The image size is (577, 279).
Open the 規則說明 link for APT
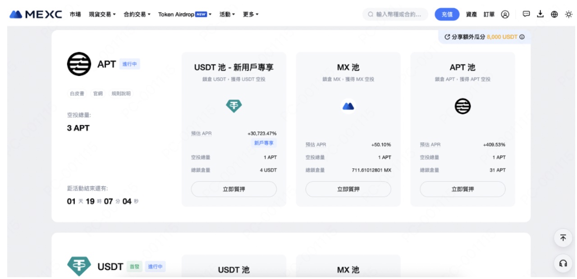(x=121, y=94)
